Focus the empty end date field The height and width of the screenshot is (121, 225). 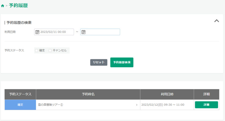click(x=100, y=32)
